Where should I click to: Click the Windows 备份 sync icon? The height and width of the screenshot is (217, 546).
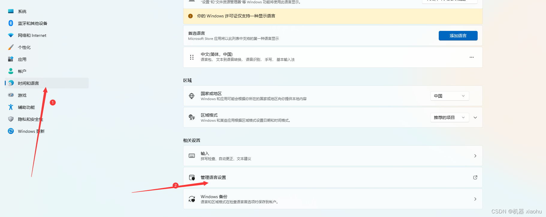coord(192,199)
